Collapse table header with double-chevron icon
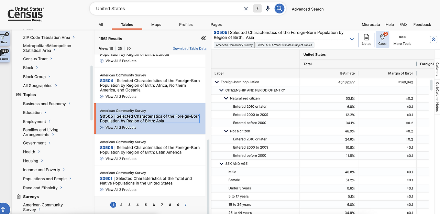 click(x=433, y=39)
